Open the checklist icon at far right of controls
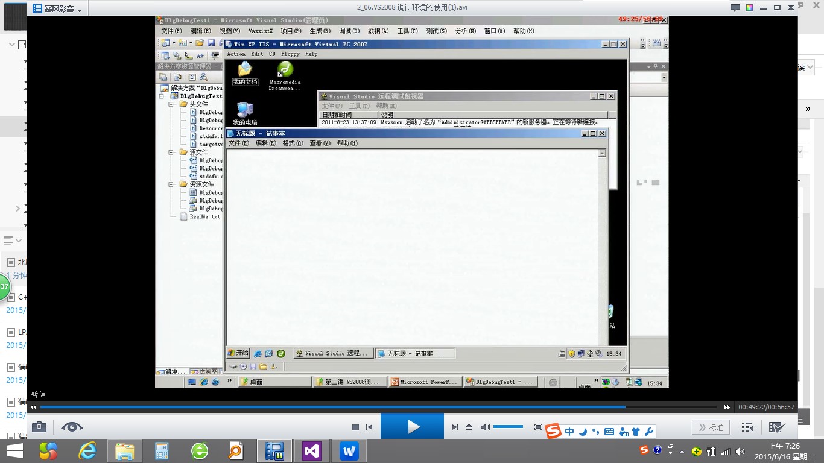Screen dimensions: 824x463 point(777,427)
